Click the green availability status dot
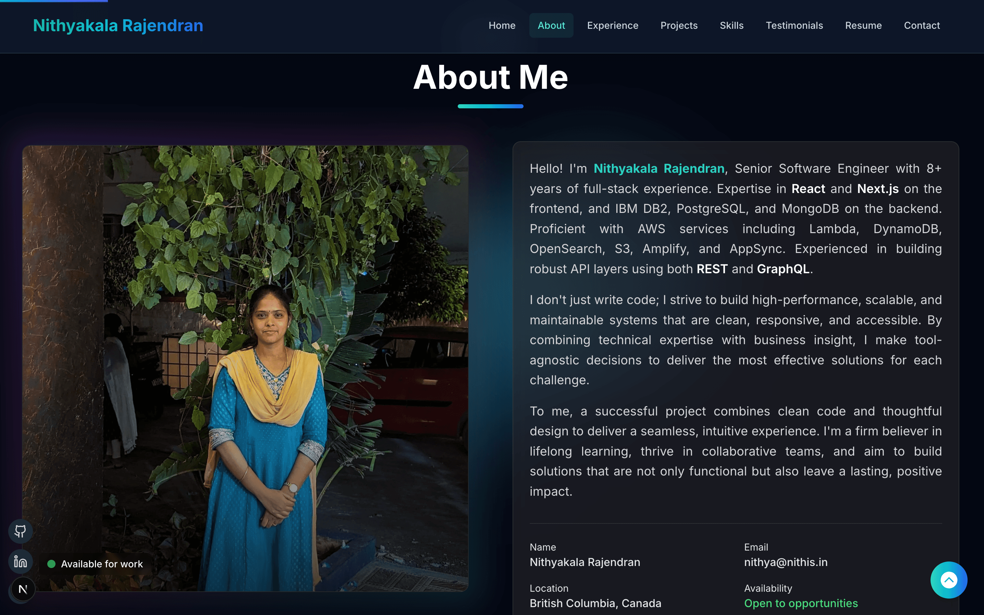Viewport: 984px width, 615px height. point(51,564)
